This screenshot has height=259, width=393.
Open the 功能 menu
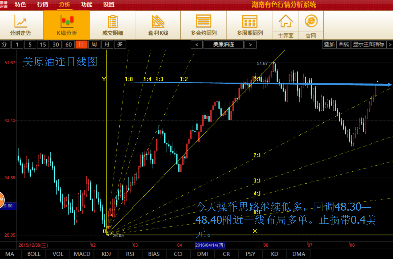pyautogui.click(x=87, y=5)
